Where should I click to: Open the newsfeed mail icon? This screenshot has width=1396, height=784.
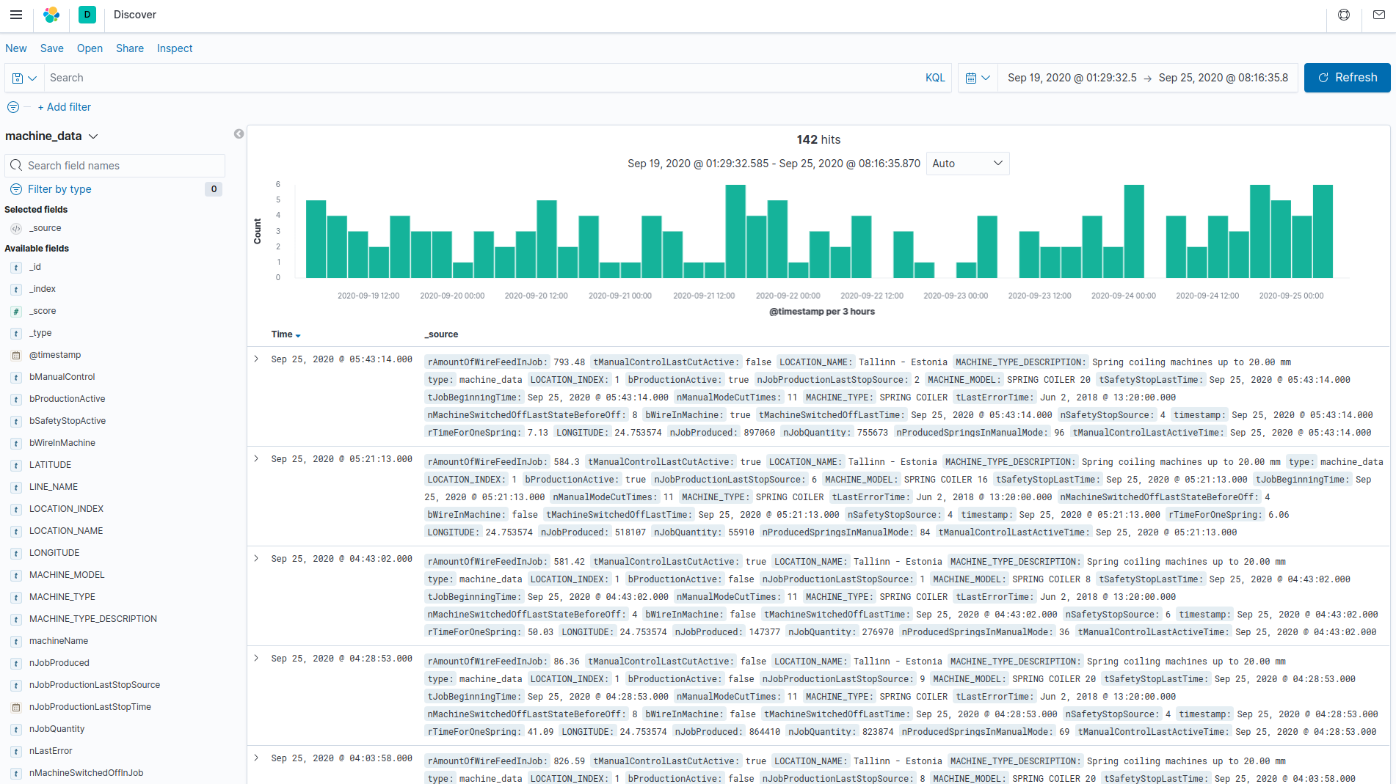click(1379, 15)
